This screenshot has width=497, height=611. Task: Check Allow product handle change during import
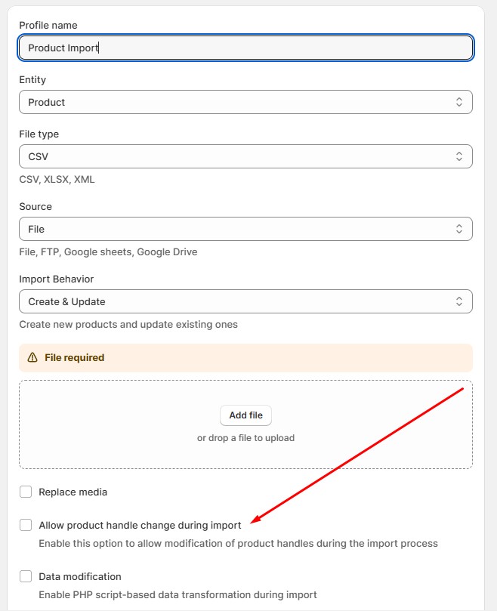click(x=25, y=525)
